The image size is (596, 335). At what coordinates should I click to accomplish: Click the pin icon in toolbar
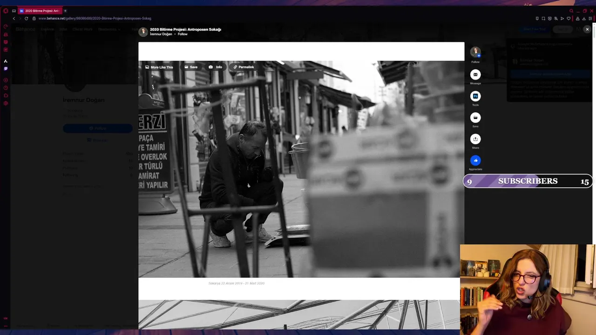coord(537,19)
